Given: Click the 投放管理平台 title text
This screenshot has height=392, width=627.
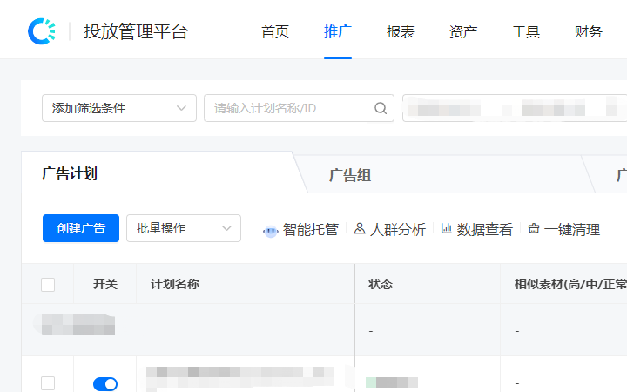Looking at the screenshot, I should click(x=136, y=31).
